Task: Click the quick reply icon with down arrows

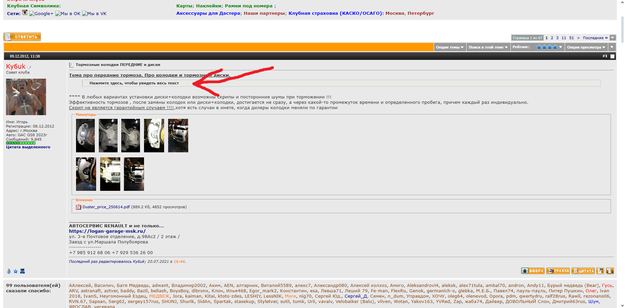Action: (x=610, y=271)
